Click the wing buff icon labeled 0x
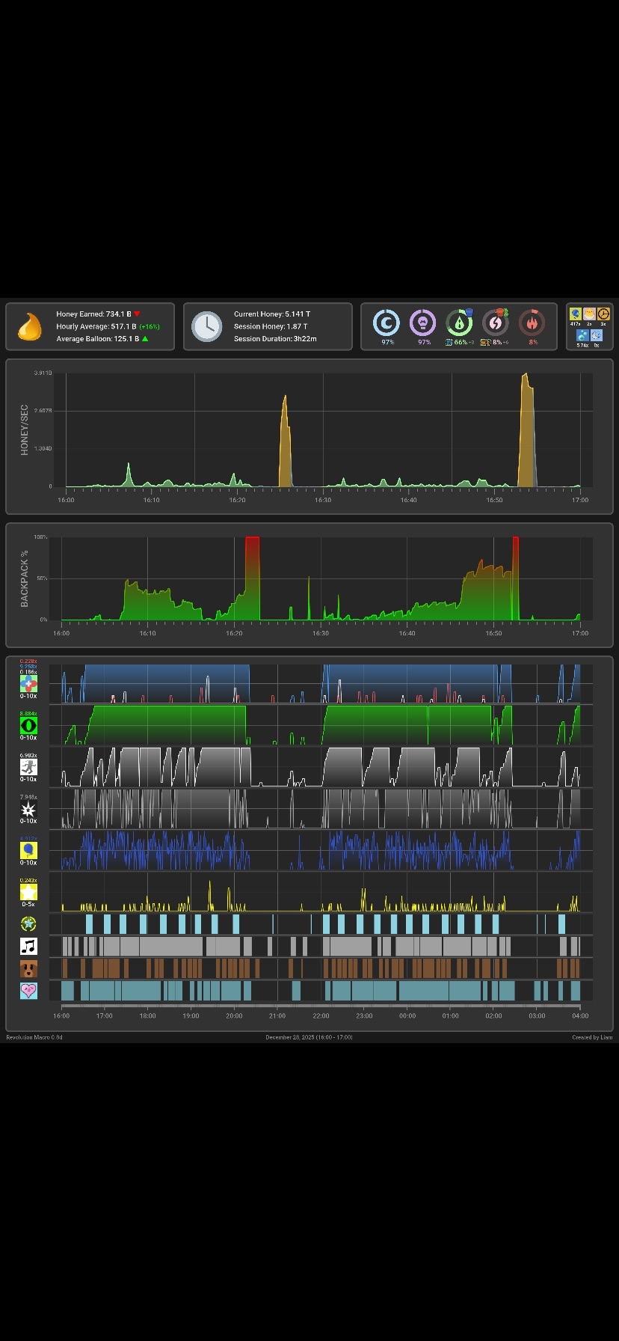619x1341 pixels. pos(596,335)
